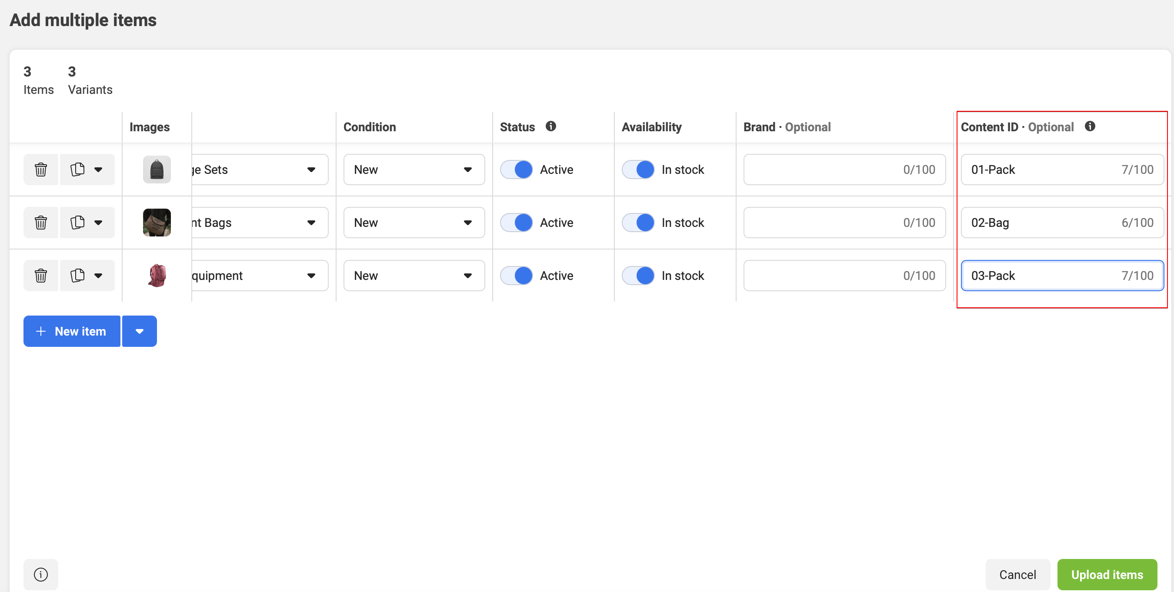Focus the 02-Bag Content ID field

[1044, 223]
